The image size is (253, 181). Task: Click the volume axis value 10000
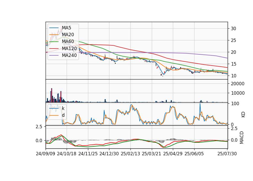pos(238,93)
